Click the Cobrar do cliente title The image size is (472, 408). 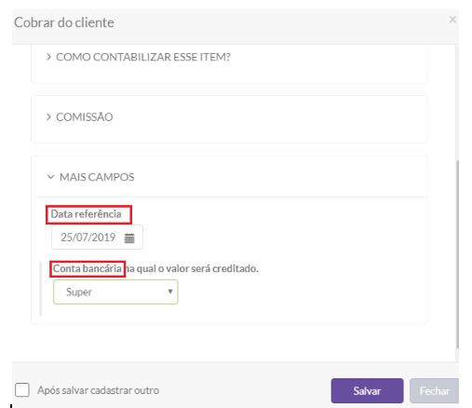click(x=64, y=22)
